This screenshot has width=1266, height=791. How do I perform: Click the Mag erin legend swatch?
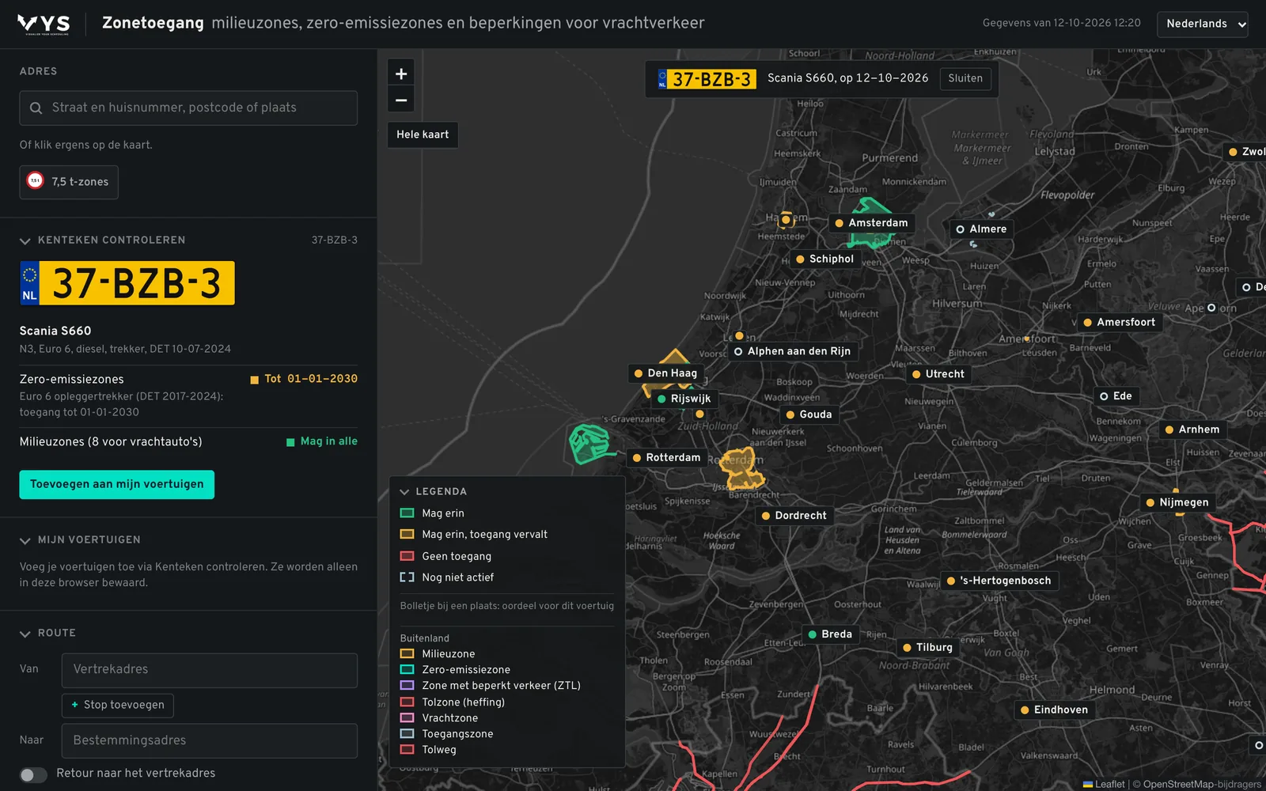click(x=407, y=513)
